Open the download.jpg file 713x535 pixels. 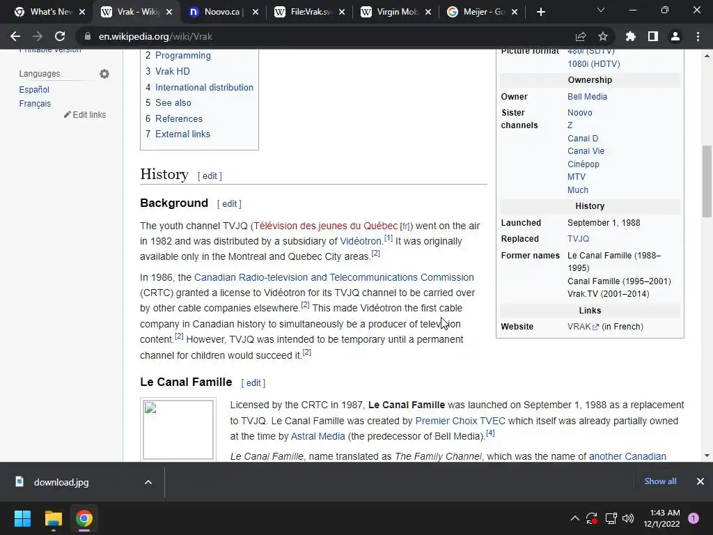pyautogui.click(x=61, y=482)
